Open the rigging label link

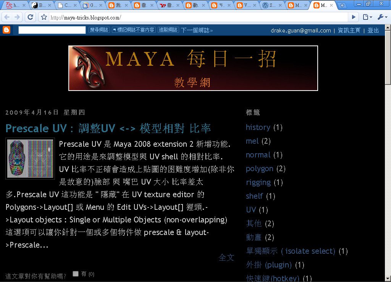click(x=259, y=182)
